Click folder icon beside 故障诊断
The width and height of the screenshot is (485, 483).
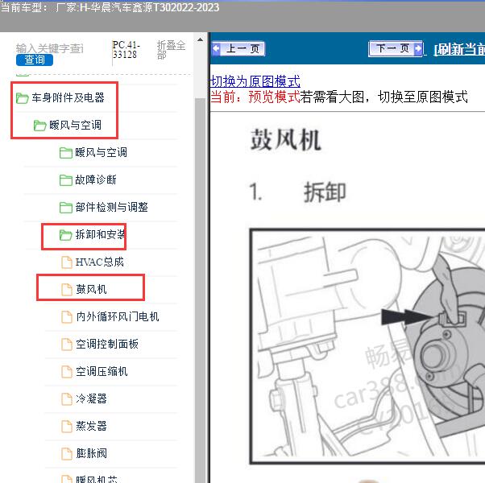pyautogui.click(x=65, y=180)
